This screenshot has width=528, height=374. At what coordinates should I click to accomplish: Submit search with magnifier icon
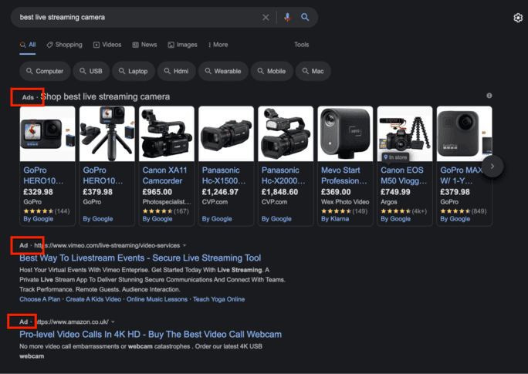(305, 17)
